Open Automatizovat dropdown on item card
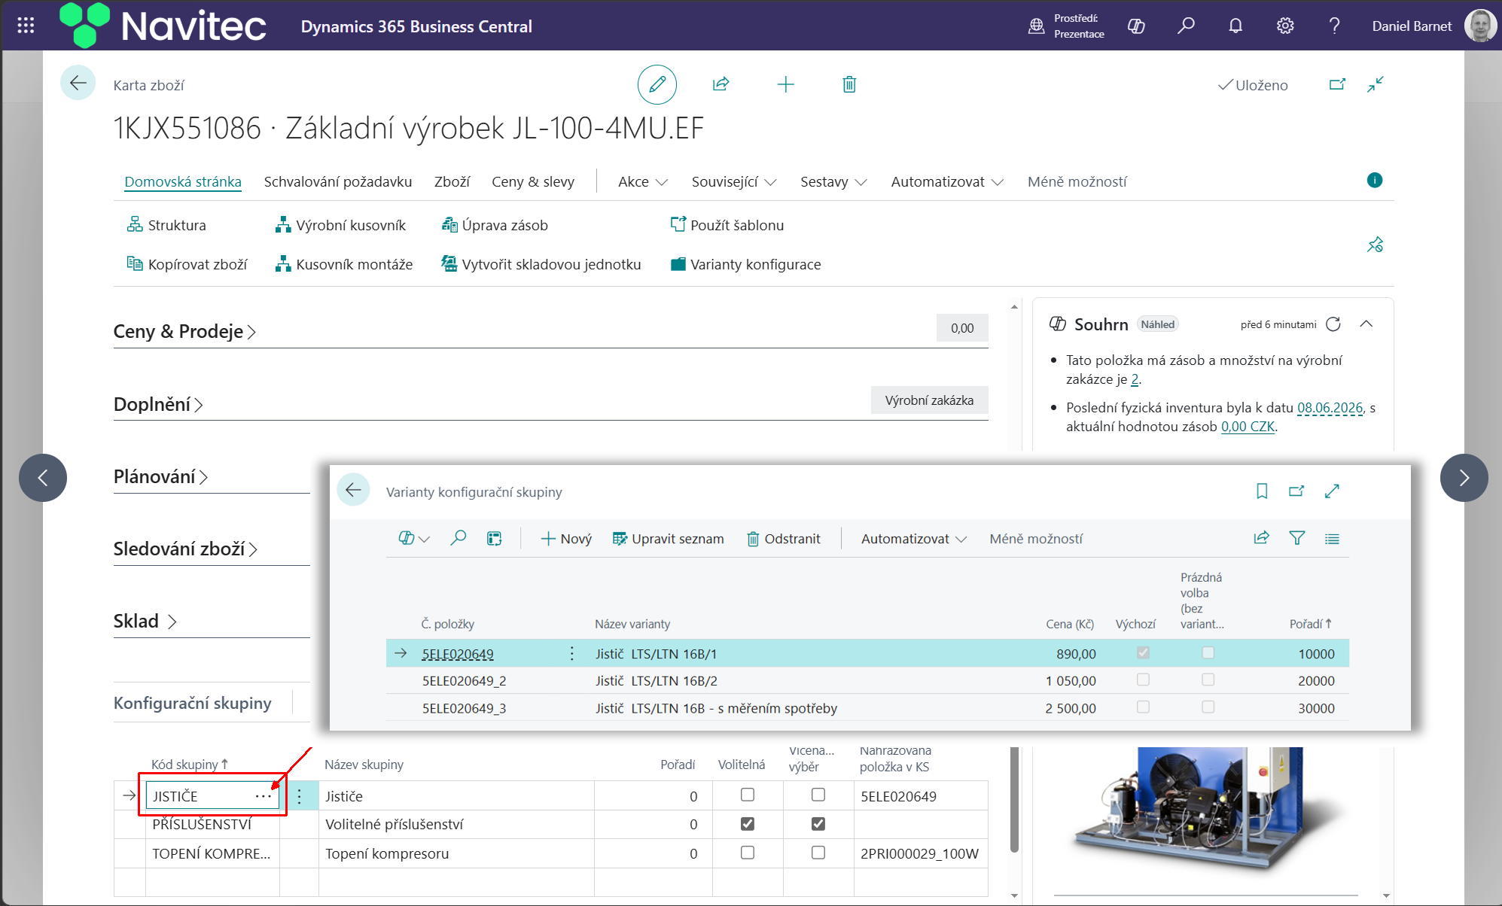Image resolution: width=1502 pixels, height=906 pixels. pyautogui.click(x=947, y=181)
